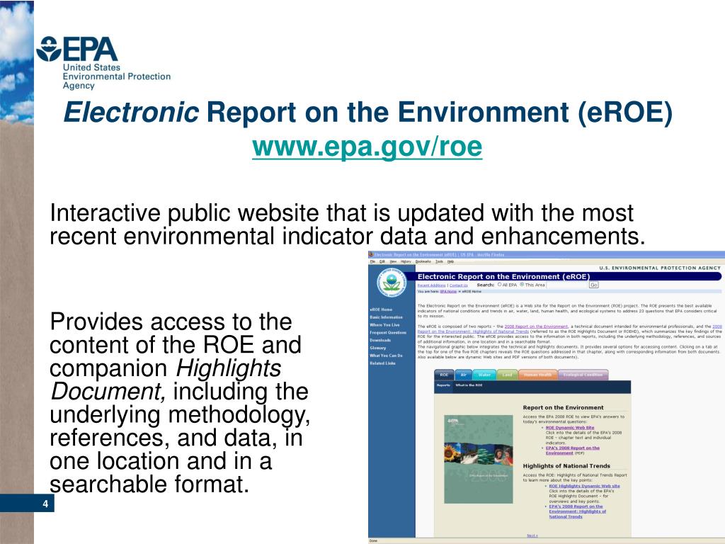Open the History menu in Firefox
This screenshot has height=544, width=725.
406,261
